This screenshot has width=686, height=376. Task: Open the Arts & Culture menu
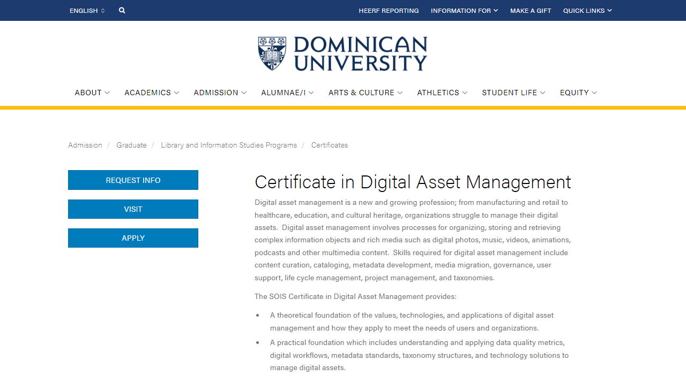click(x=366, y=93)
